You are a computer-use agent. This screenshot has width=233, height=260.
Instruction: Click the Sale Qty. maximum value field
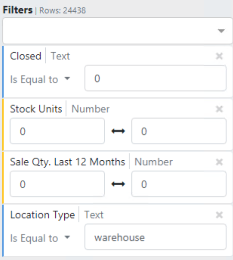179,184
